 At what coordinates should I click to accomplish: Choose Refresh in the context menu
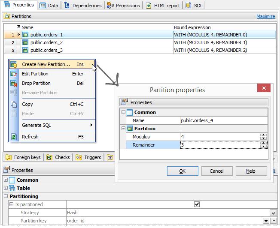[x=52, y=137]
